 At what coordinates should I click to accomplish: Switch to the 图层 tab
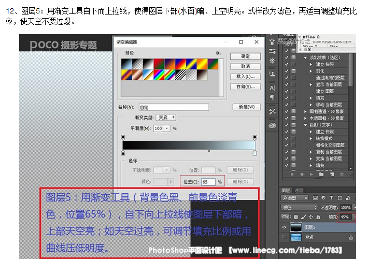(x=286, y=190)
